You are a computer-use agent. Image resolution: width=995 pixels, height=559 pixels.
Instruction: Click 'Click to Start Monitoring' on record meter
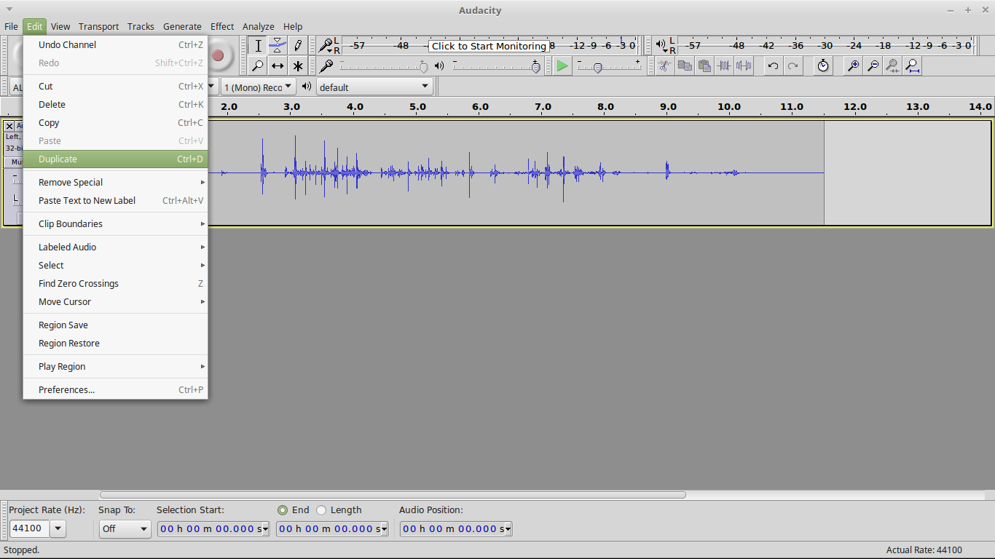tap(489, 46)
